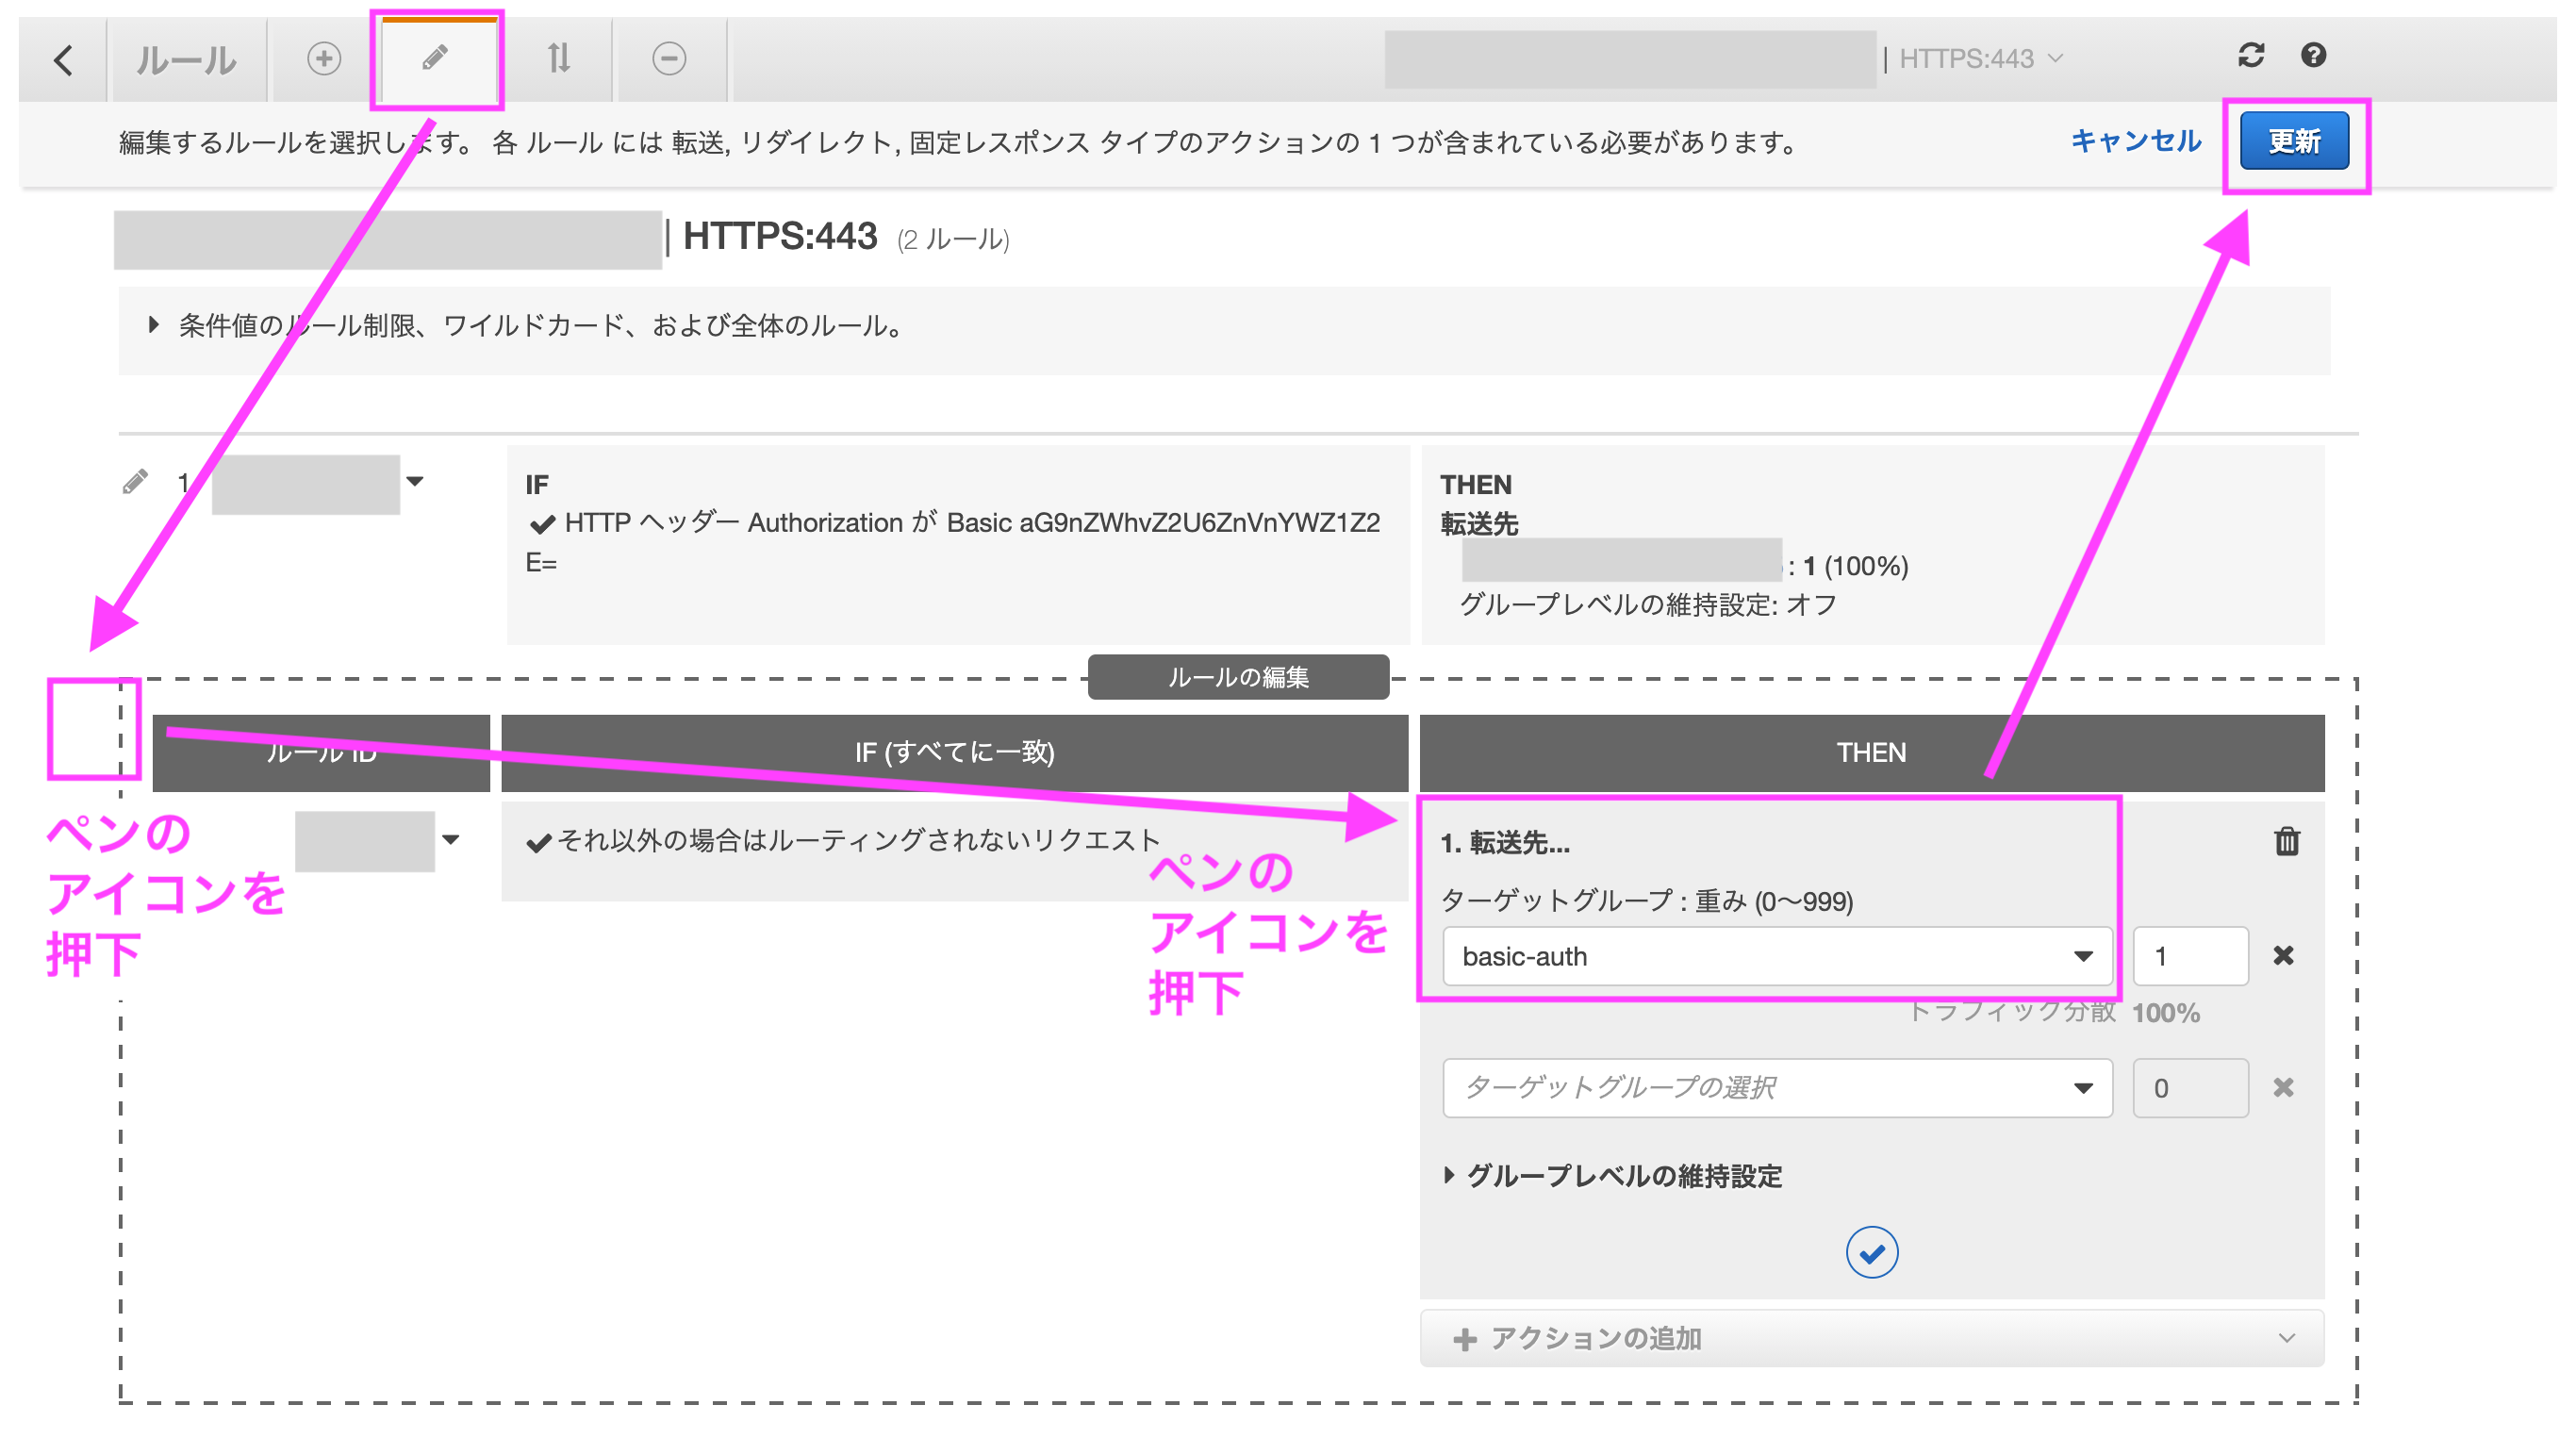Expand the 条件値のルール制限 disclosure triangle
2576x1438 pixels.
(x=153, y=325)
